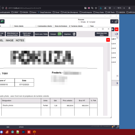
Task: Open the Harry Potter bookmarks folder
Action: pos(99,12)
